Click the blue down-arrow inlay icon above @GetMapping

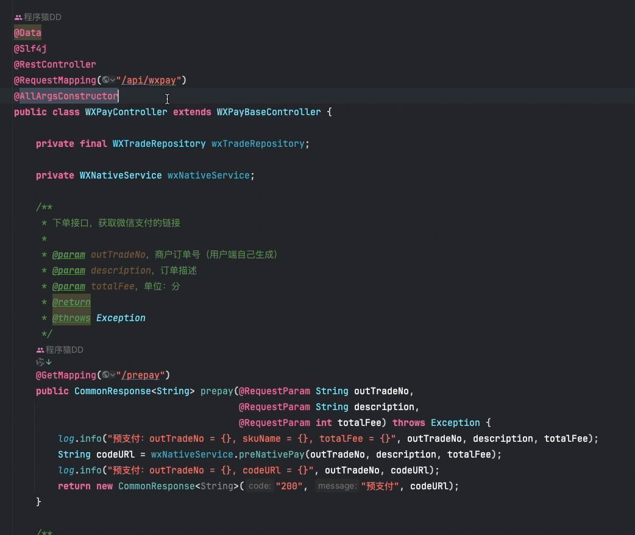coord(49,362)
